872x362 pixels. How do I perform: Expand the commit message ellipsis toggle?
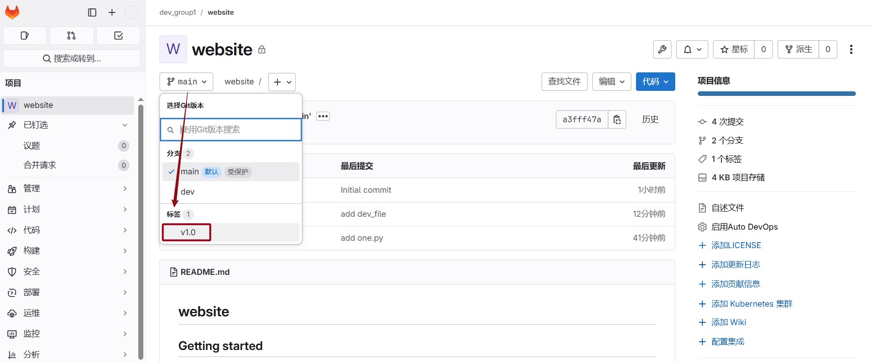point(323,116)
